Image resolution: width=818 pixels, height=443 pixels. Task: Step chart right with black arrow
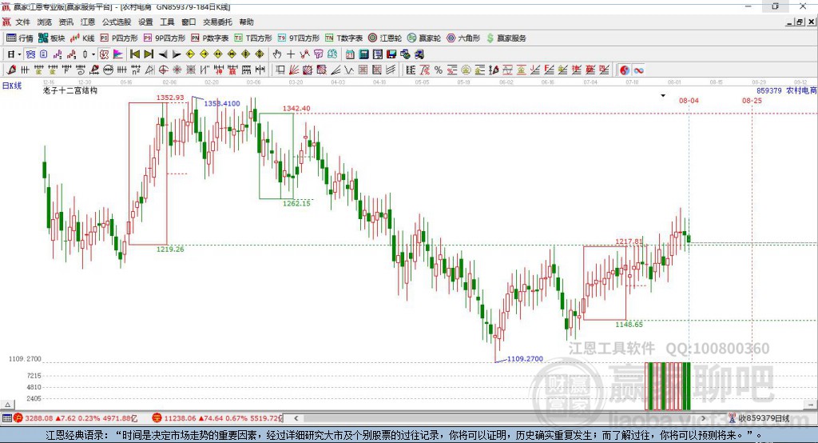(x=177, y=54)
